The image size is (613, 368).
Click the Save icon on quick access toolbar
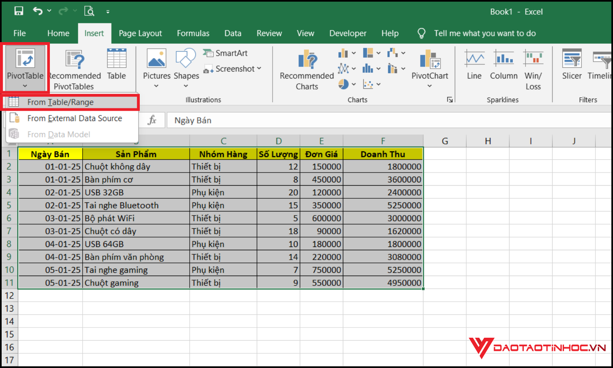(x=19, y=11)
